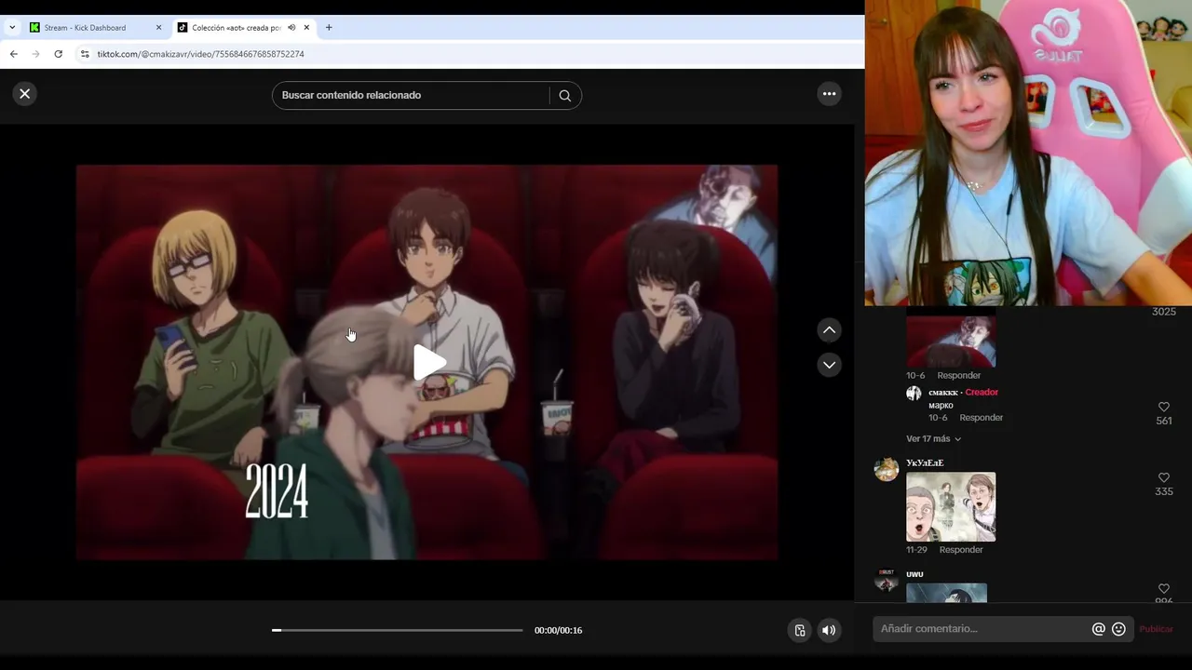Reply to the смаккк creator comment

982,418
